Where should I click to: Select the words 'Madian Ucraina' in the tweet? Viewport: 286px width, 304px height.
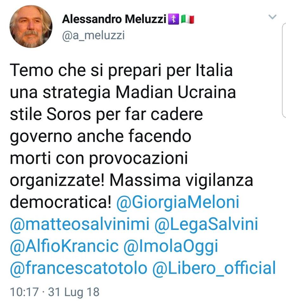click(x=176, y=92)
